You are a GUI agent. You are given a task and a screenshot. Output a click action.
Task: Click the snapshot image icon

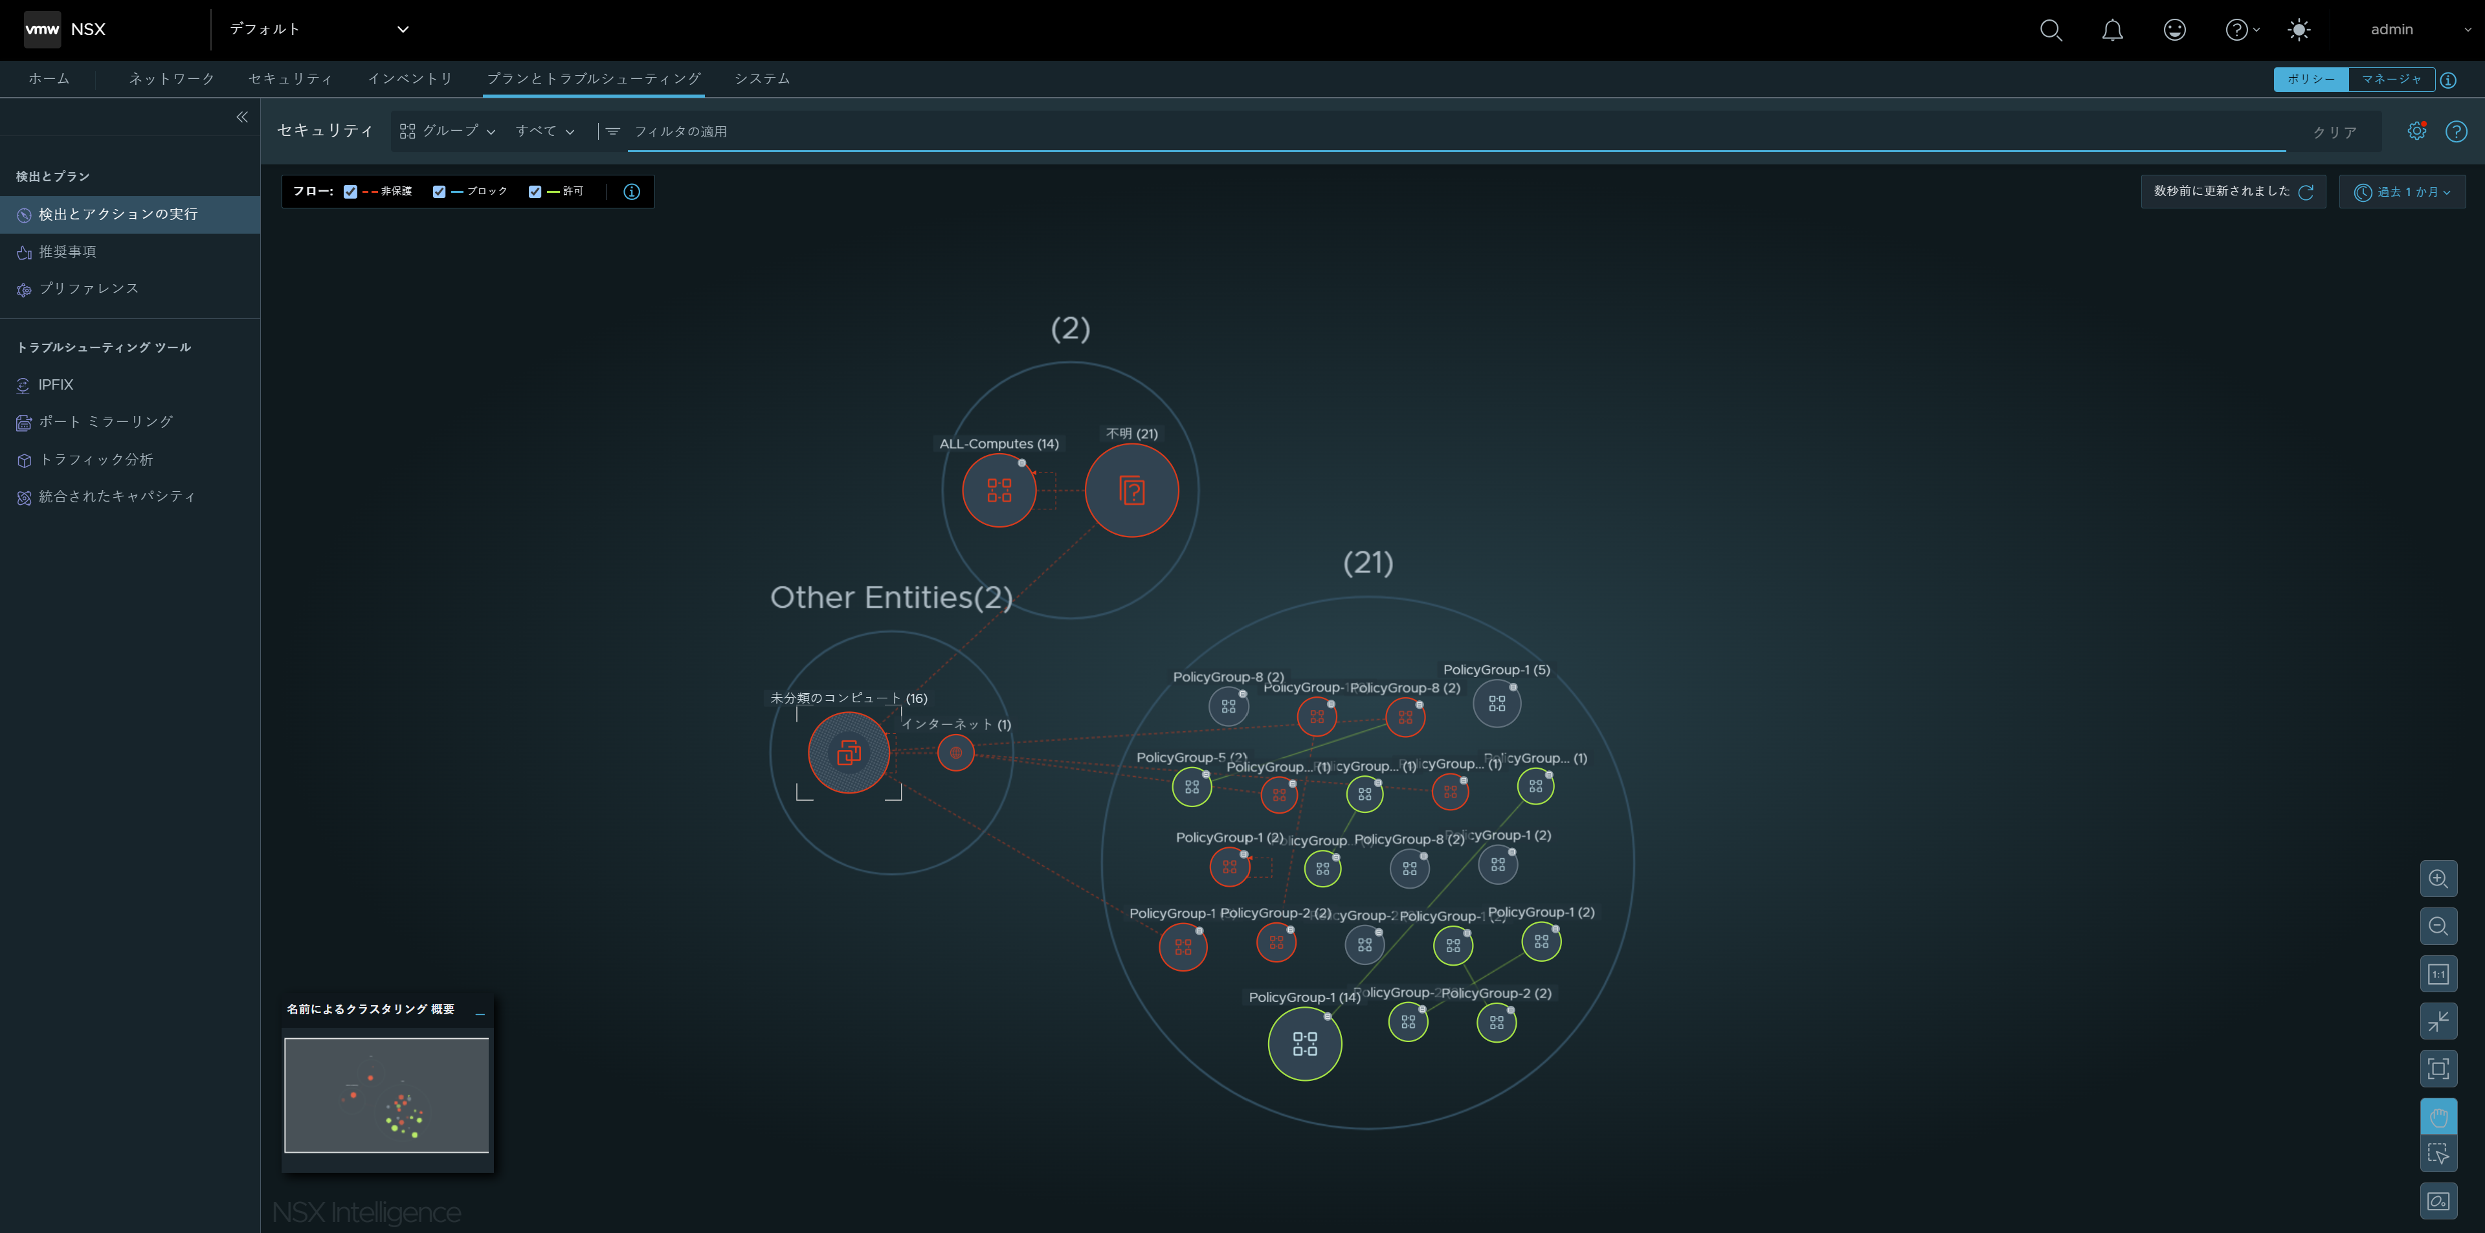coord(2438,1201)
